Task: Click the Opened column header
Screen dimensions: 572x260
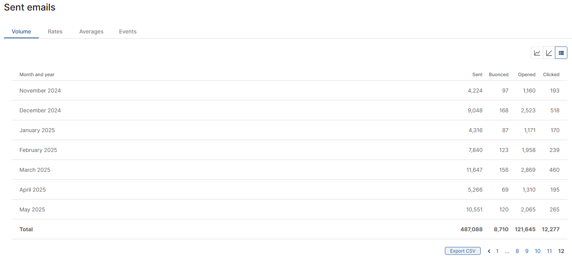Action: click(527, 75)
